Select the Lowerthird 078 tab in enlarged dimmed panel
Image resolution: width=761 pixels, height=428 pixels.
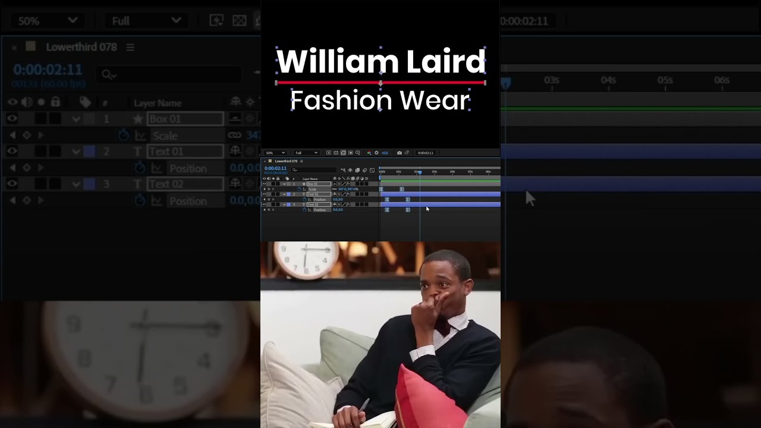click(x=81, y=47)
